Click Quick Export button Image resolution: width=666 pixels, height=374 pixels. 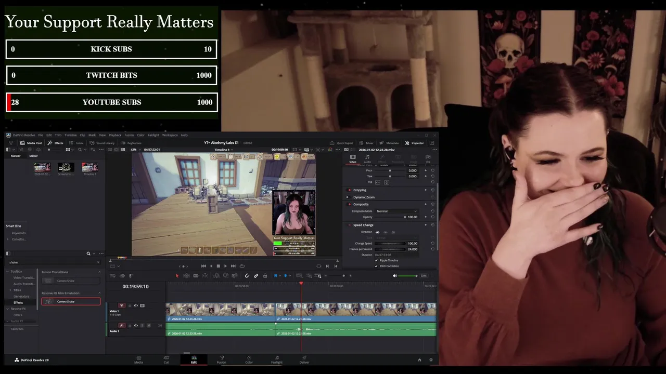tap(341, 143)
